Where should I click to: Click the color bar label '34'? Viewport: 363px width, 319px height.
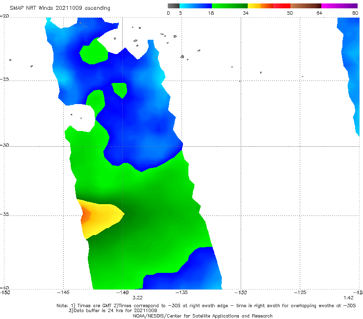(x=246, y=13)
